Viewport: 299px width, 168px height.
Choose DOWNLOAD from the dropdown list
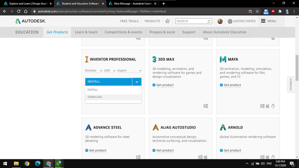[x=113, y=97]
